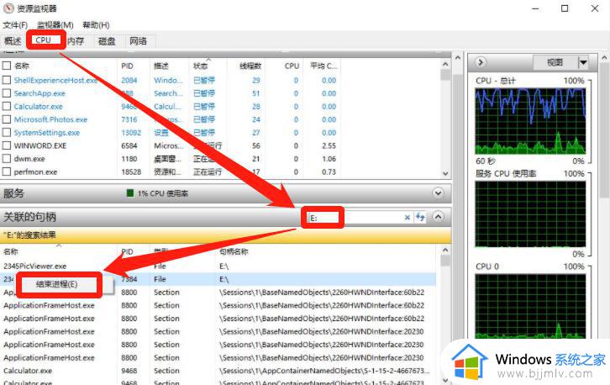
Task: Switch to the 网络 tab
Action: point(138,41)
